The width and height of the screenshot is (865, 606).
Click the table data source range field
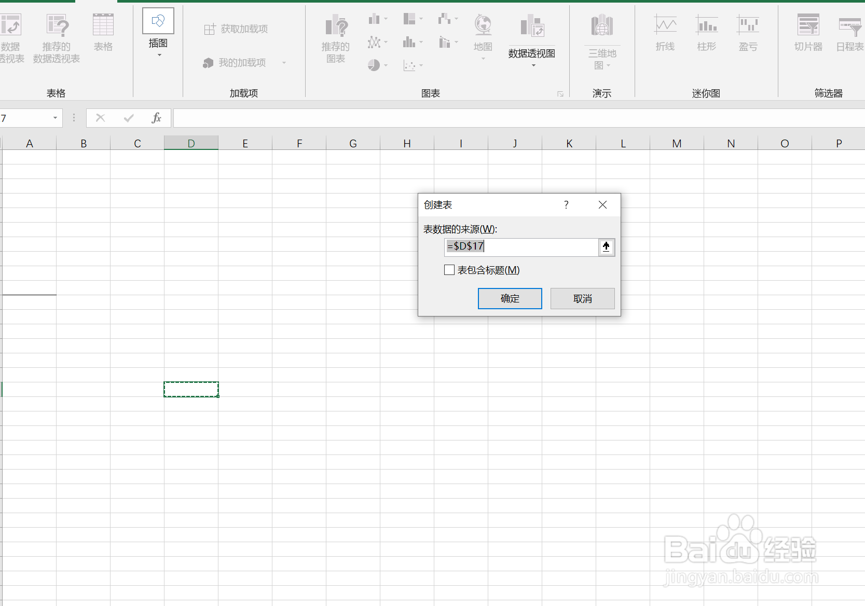(x=521, y=246)
